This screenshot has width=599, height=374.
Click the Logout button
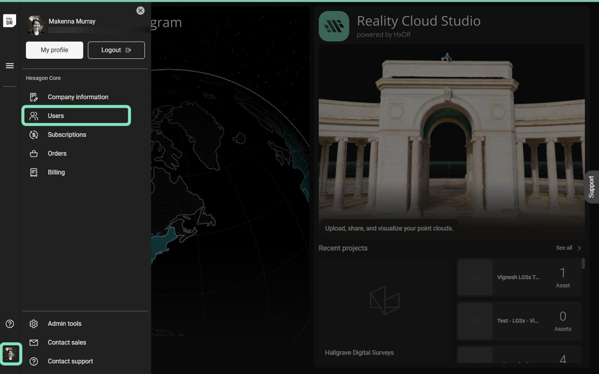pos(116,50)
